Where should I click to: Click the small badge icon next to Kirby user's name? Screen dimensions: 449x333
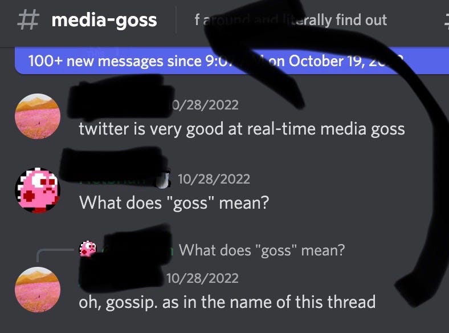coord(163,180)
